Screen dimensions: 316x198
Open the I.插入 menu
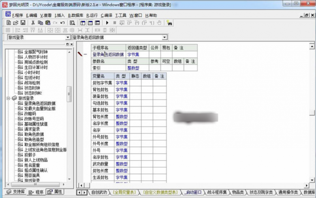[60, 15]
